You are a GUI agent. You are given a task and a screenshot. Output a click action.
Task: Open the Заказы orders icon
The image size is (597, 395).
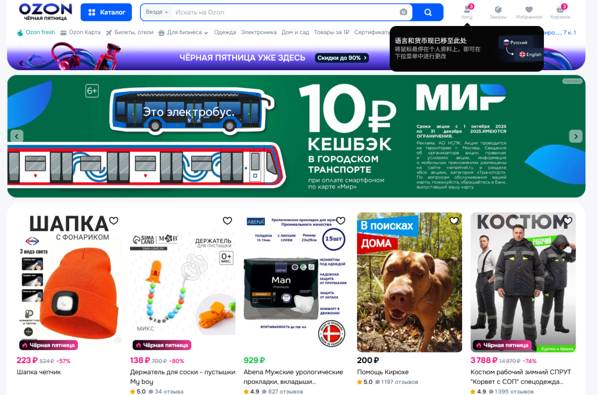pos(498,12)
